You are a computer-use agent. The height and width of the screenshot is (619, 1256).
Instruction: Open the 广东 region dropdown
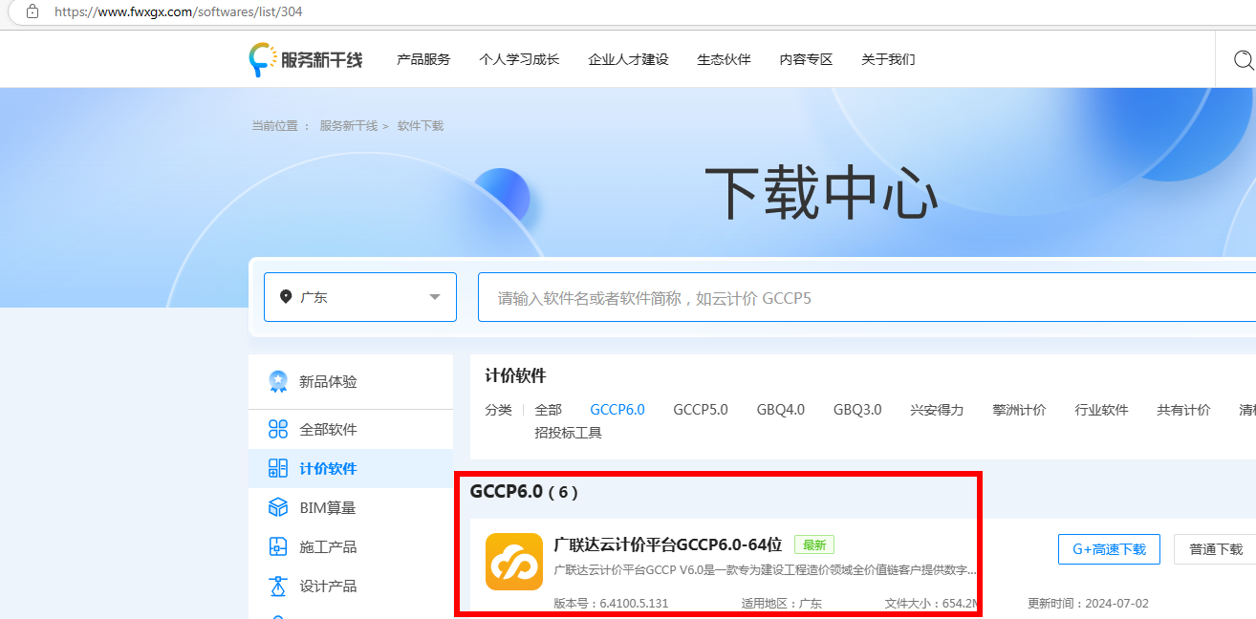click(360, 297)
